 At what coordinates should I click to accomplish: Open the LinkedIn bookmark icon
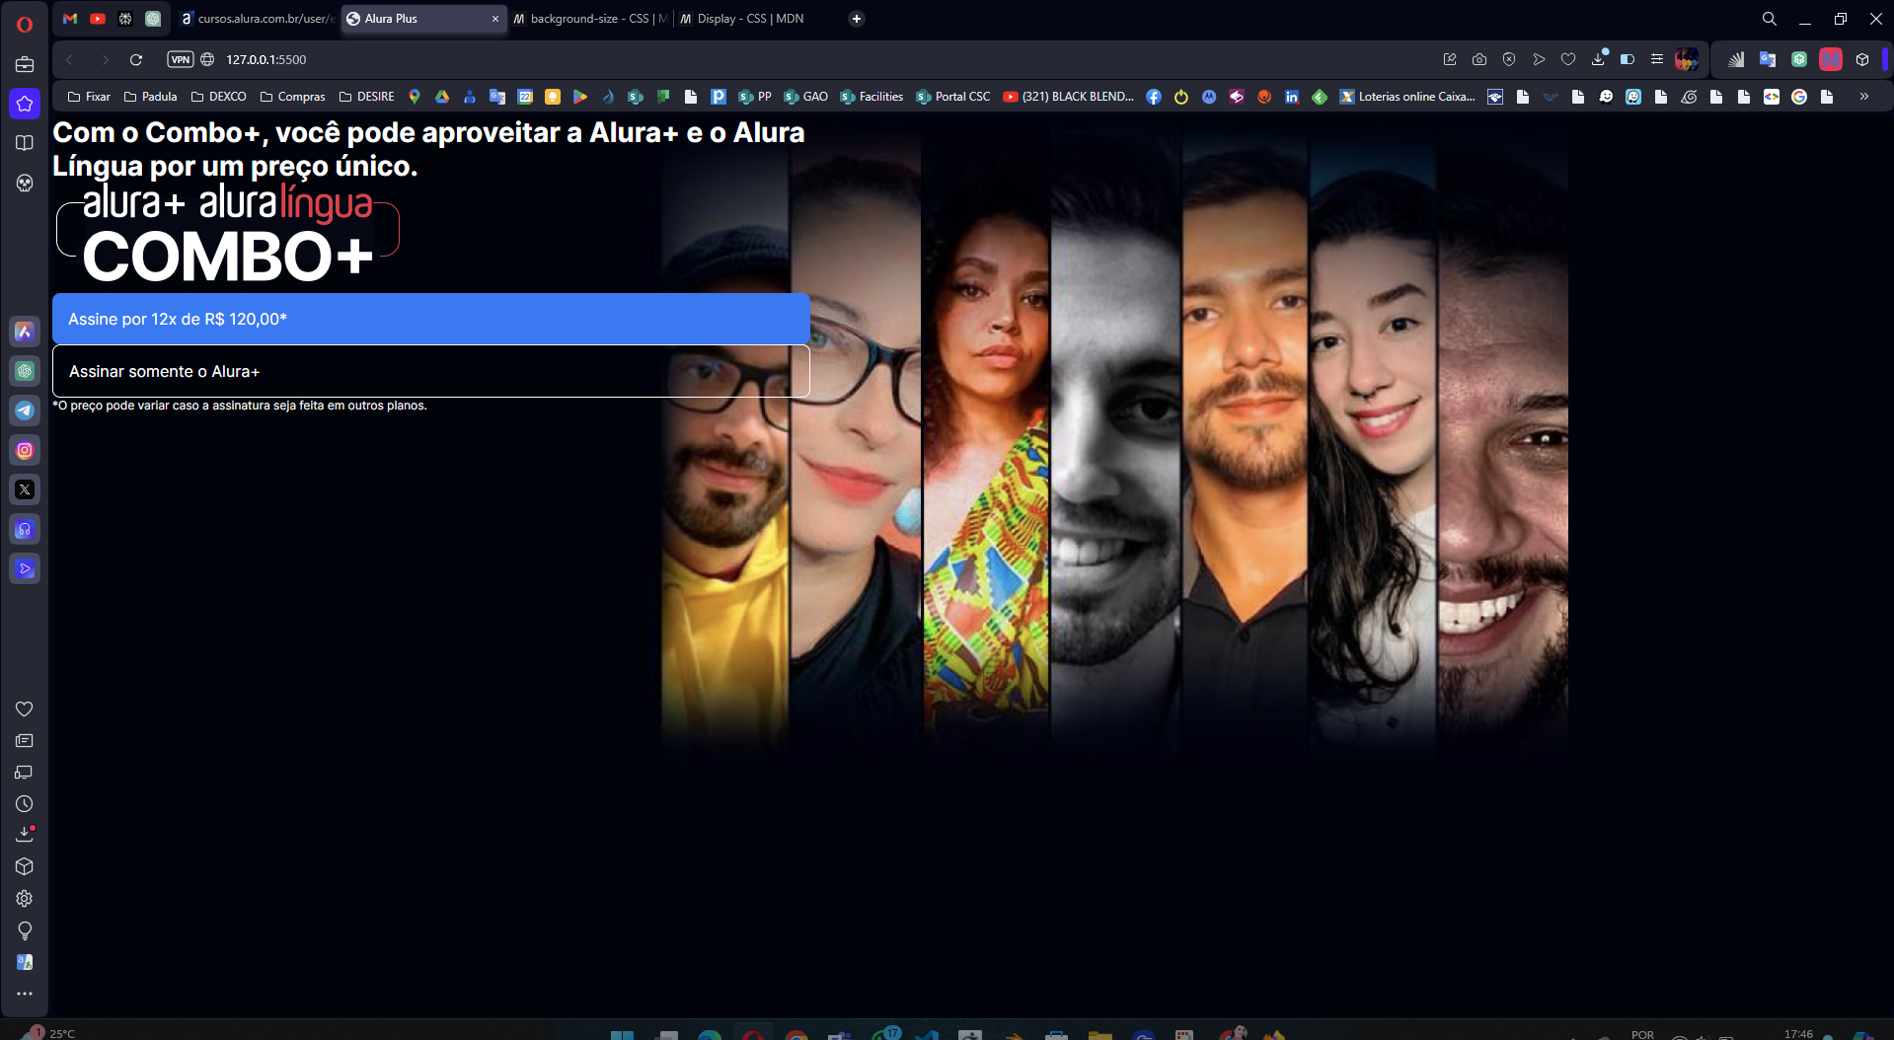tap(1292, 97)
